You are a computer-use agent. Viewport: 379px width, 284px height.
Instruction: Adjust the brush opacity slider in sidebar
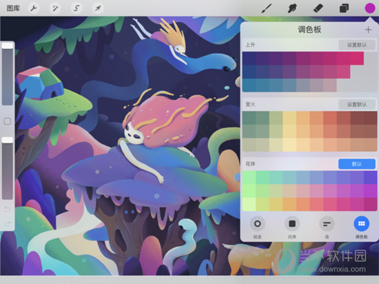pos(8,168)
